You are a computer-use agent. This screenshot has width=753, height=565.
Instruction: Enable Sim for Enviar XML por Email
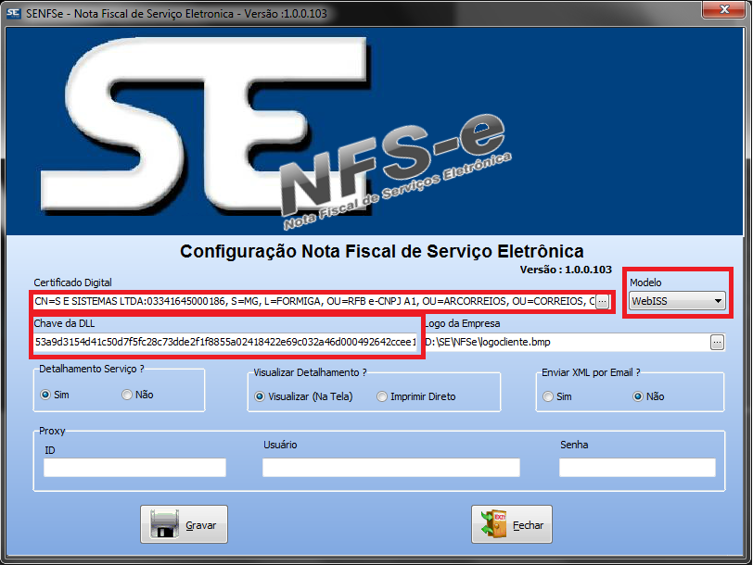548,396
